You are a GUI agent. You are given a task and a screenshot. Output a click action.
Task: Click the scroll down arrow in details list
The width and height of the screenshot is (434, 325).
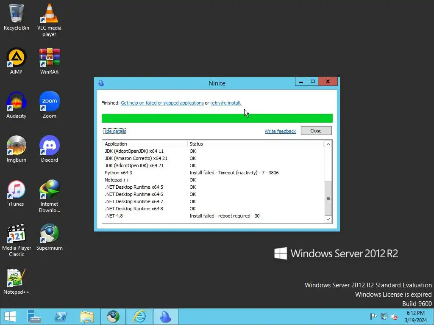328,220
